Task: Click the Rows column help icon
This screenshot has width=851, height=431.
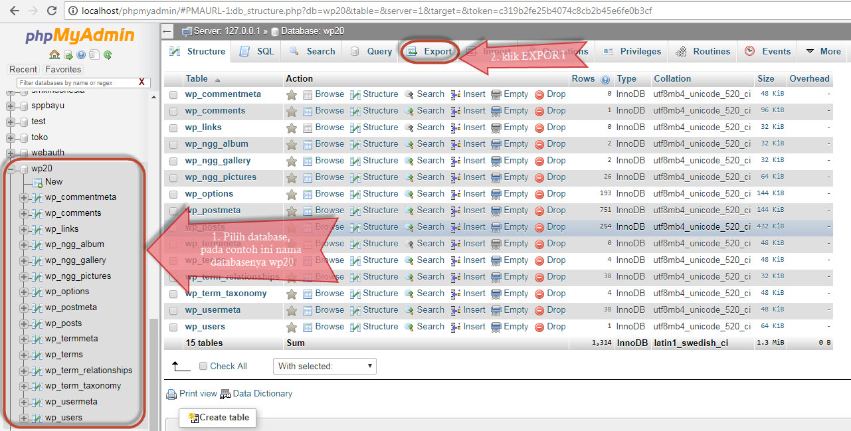Action: coord(605,79)
